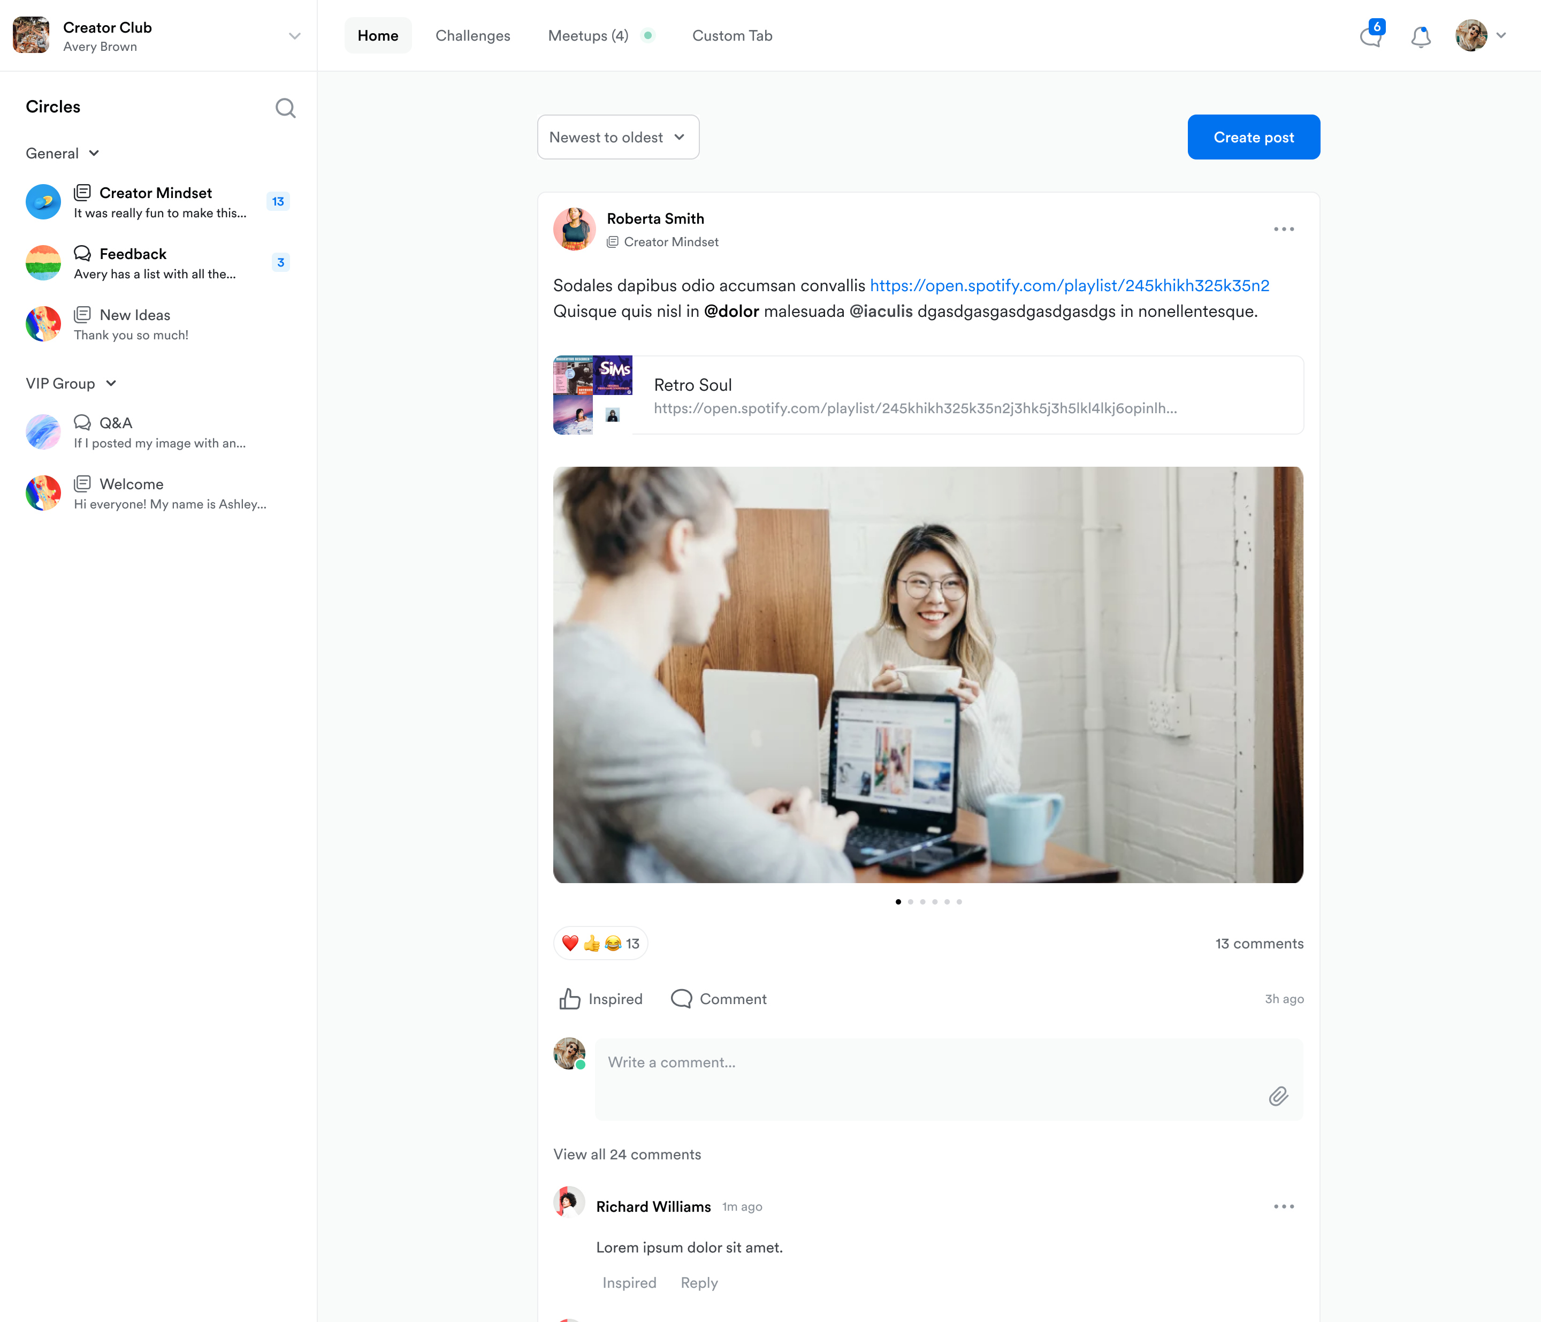The image size is (1541, 1322).
Task: Click Richard Williams' avatar
Action: click(x=570, y=1202)
